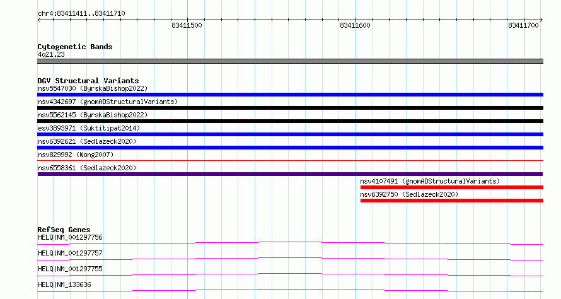Select the blue bar under esv3893971
Viewport: 561px width, 299px height.
(x=290, y=134)
